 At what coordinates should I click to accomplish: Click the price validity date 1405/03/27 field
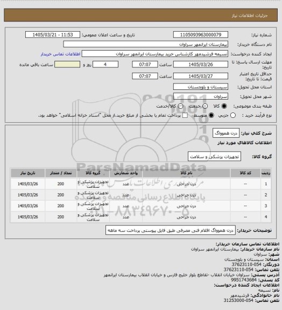pos(201,76)
